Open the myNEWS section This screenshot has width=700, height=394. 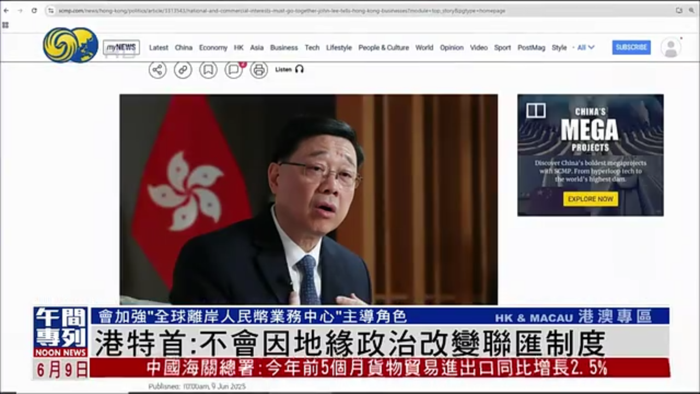tap(121, 47)
